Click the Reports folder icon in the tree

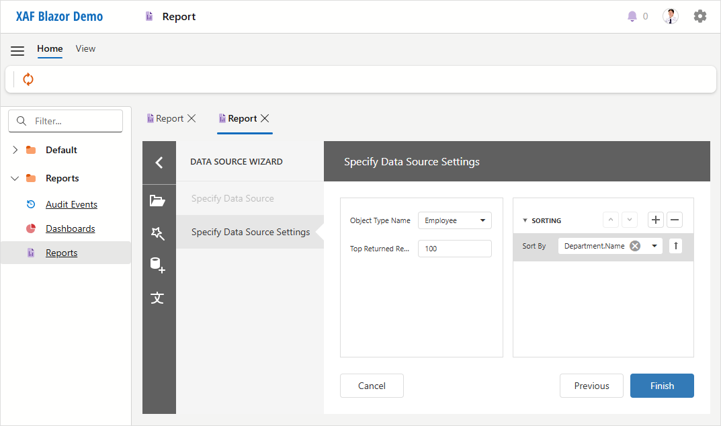tap(31, 178)
